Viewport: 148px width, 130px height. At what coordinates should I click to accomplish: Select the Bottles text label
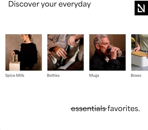click(53, 76)
